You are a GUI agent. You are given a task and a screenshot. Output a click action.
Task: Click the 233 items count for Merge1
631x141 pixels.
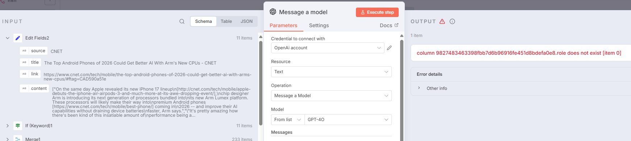pyautogui.click(x=242, y=139)
